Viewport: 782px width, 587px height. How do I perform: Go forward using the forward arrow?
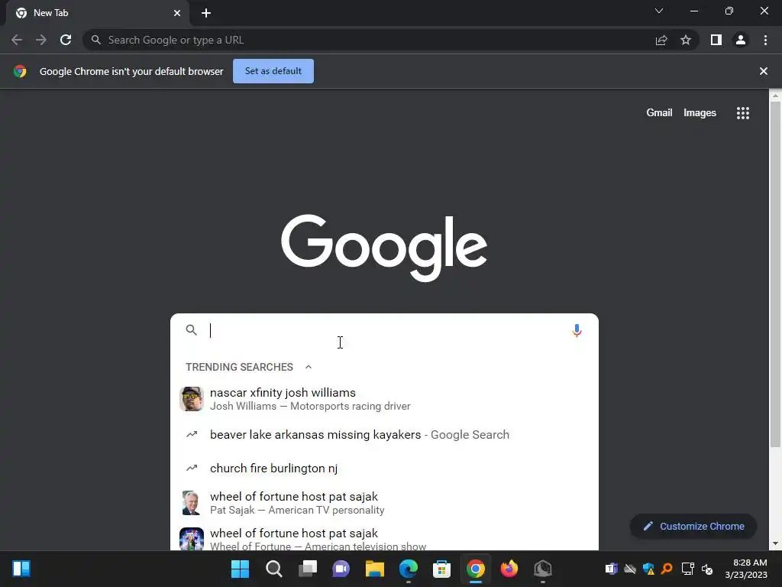41,40
